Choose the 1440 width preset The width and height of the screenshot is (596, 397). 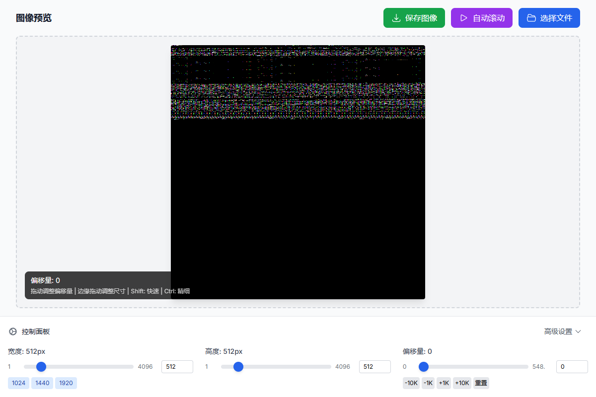[42, 383]
